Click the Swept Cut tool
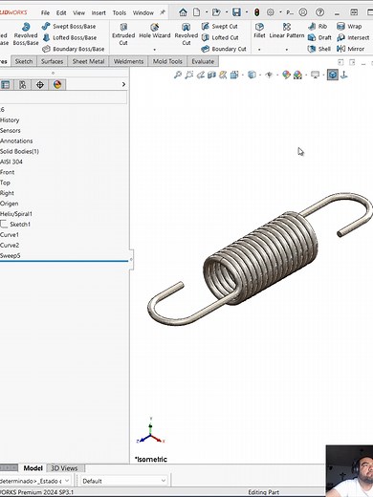Screen dimensions: 373x497 pos(220,27)
